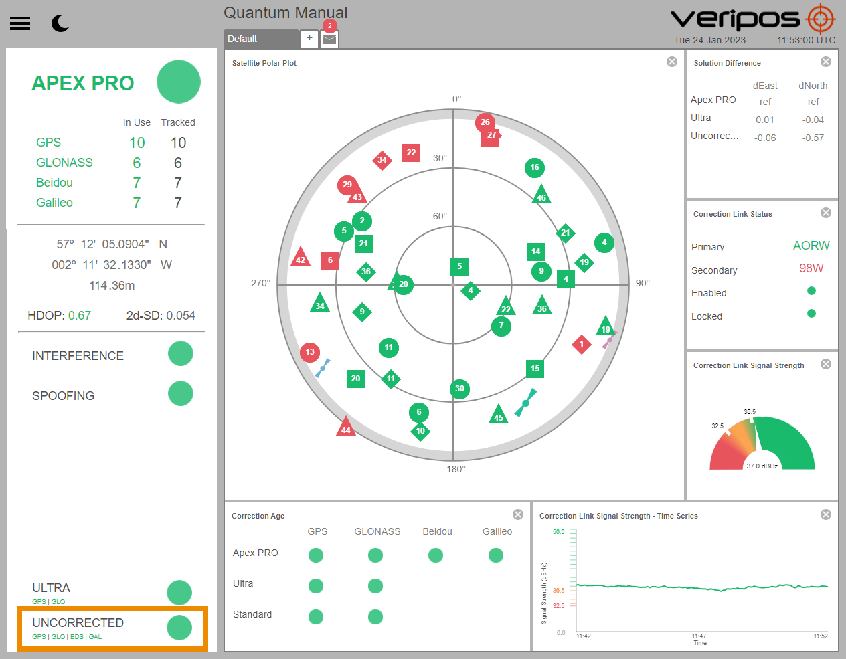Close the Signal Strength Time Series panel
This screenshot has height=659, width=846.
pyautogui.click(x=826, y=514)
